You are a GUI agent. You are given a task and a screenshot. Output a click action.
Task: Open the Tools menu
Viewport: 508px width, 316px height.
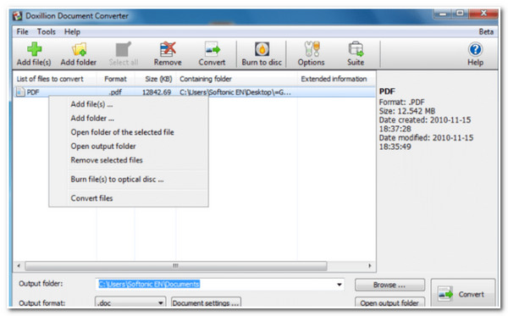coord(47,31)
